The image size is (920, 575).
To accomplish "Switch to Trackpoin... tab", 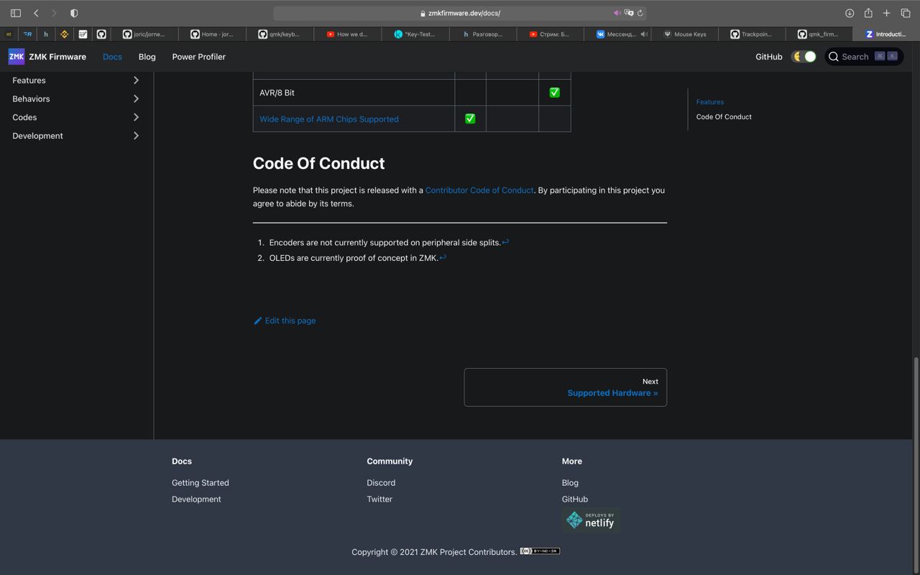I will (x=752, y=34).
